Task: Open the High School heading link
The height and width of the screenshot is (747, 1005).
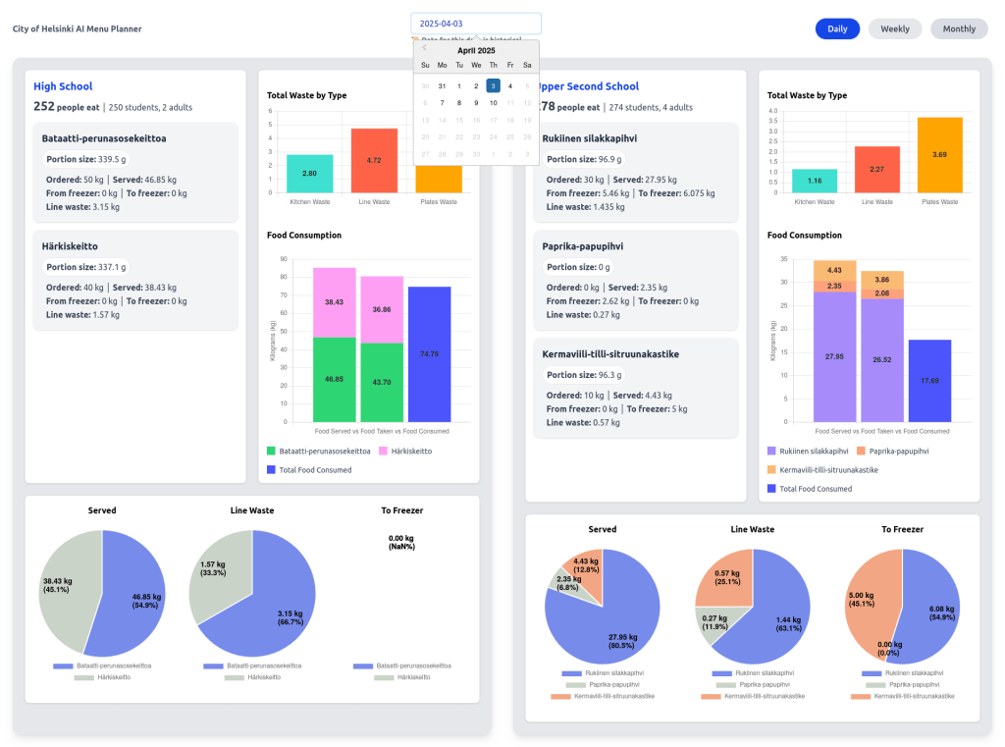Action: tap(63, 86)
